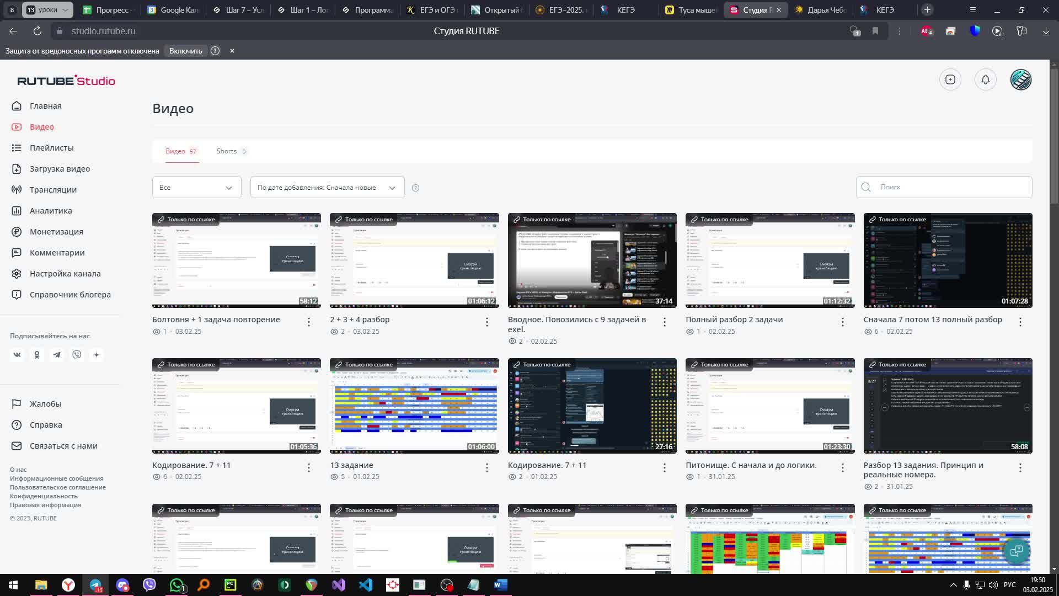Open Справка in sidebar

click(x=36, y=425)
